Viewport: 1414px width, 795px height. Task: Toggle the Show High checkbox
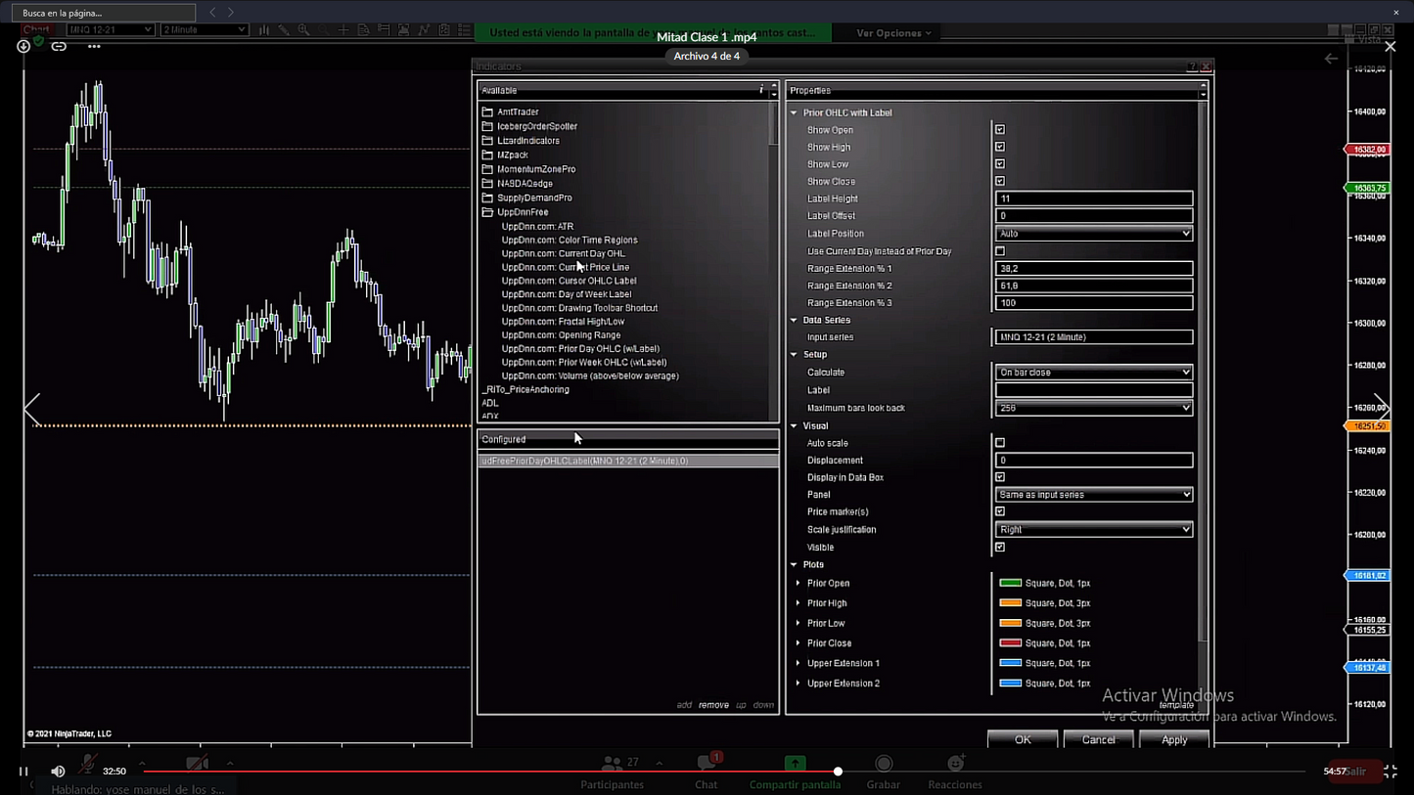[x=1000, y=148]
